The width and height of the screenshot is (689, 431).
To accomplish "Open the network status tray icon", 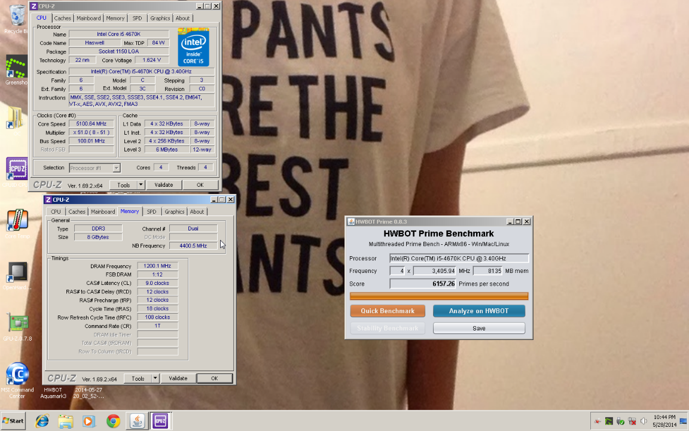I will (632, 421).
